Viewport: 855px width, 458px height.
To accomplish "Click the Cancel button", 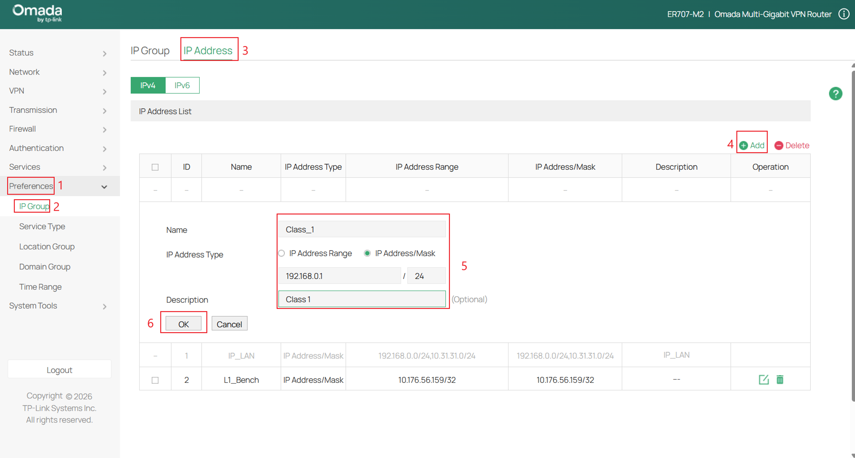I will [x=229, y=324].
